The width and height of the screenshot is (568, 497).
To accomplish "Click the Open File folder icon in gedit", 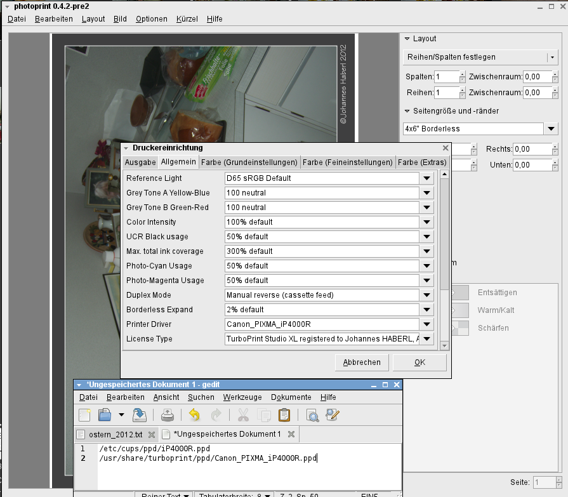I will pos(105,415).
